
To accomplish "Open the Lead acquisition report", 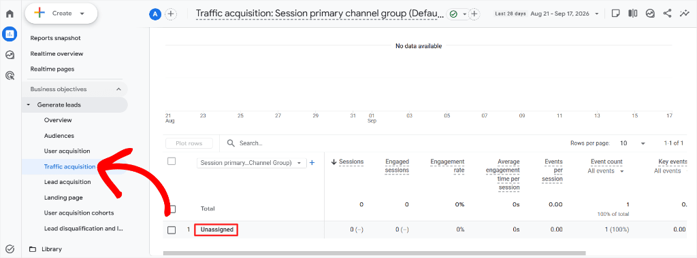I will tap(67, 182).
